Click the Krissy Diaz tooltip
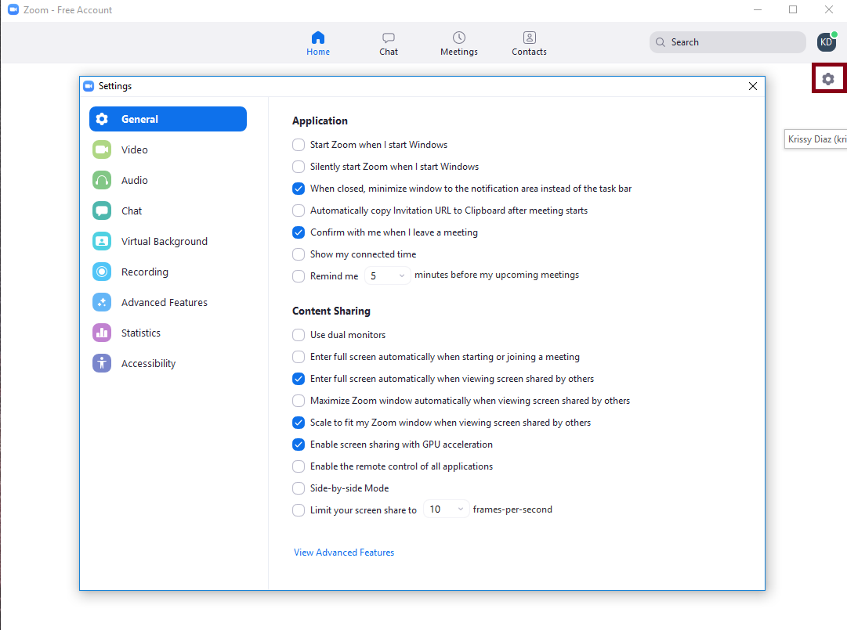 tap(816, 139)
